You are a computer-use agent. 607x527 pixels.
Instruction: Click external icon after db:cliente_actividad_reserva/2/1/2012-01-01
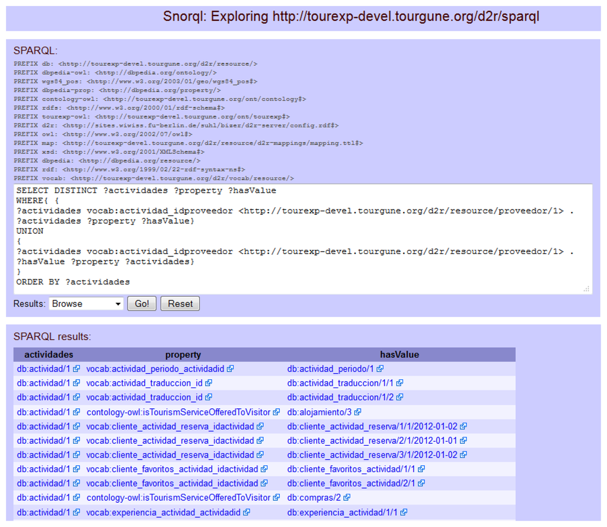(x=463, y=440)
